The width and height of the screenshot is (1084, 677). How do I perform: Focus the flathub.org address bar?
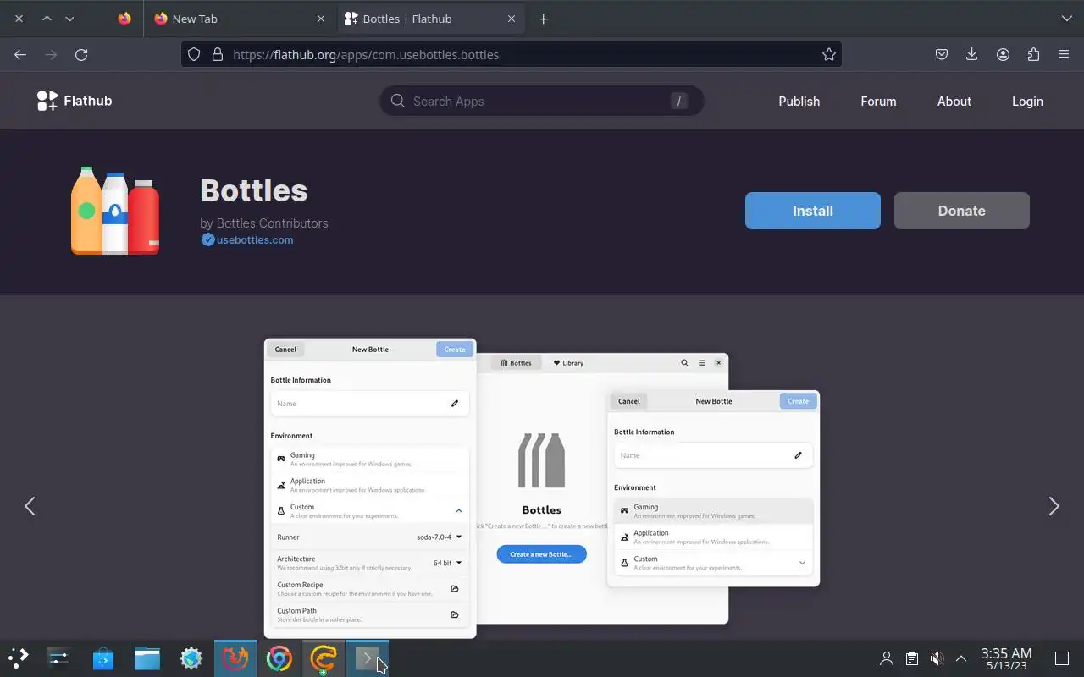[x=512, y=54]
